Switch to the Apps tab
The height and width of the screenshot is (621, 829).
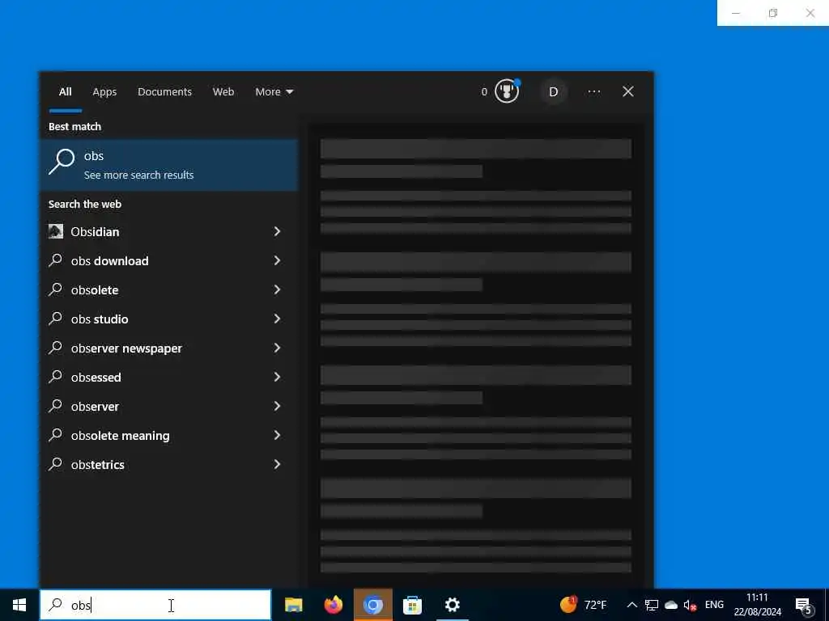click(104, 92)
